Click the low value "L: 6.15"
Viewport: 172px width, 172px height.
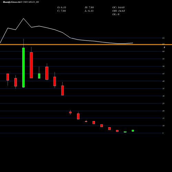tap(89, 11)
